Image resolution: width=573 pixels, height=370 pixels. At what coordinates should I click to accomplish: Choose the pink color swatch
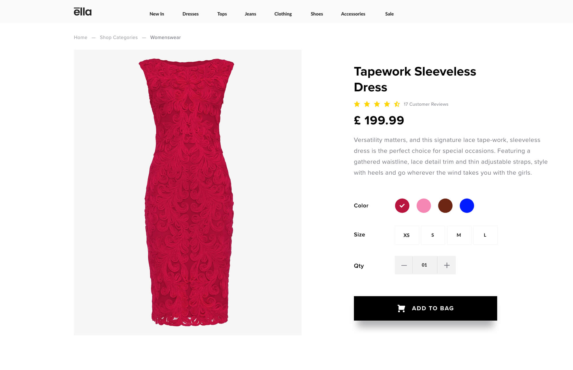point(423,206)
